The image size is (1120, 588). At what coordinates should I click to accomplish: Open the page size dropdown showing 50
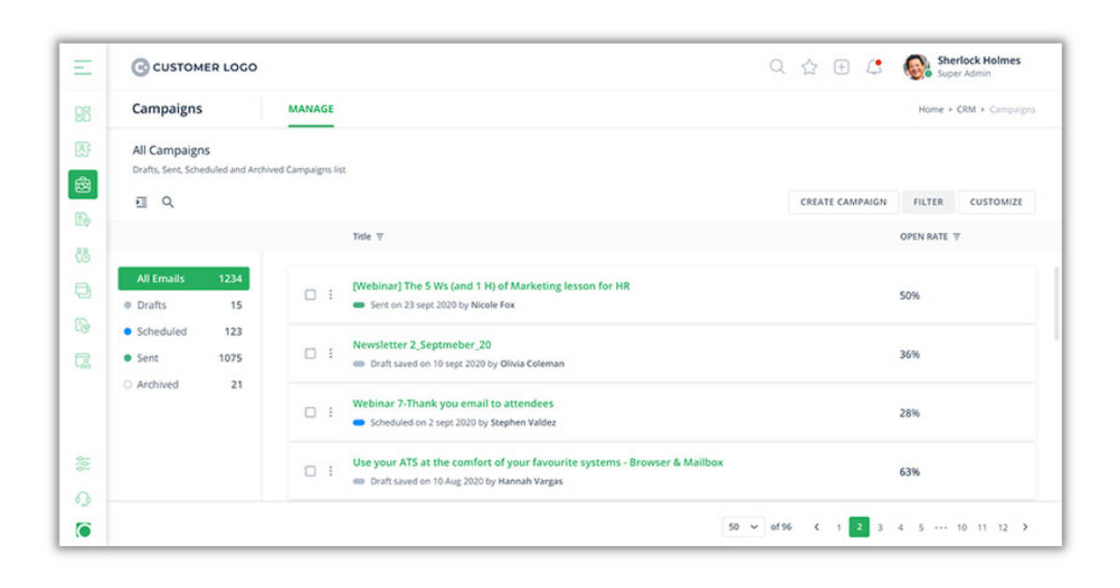coord(742,526)
